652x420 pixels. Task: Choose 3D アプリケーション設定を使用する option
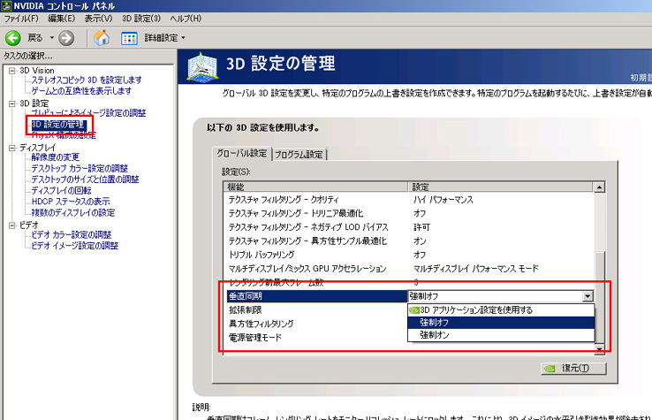coord(501,310)
